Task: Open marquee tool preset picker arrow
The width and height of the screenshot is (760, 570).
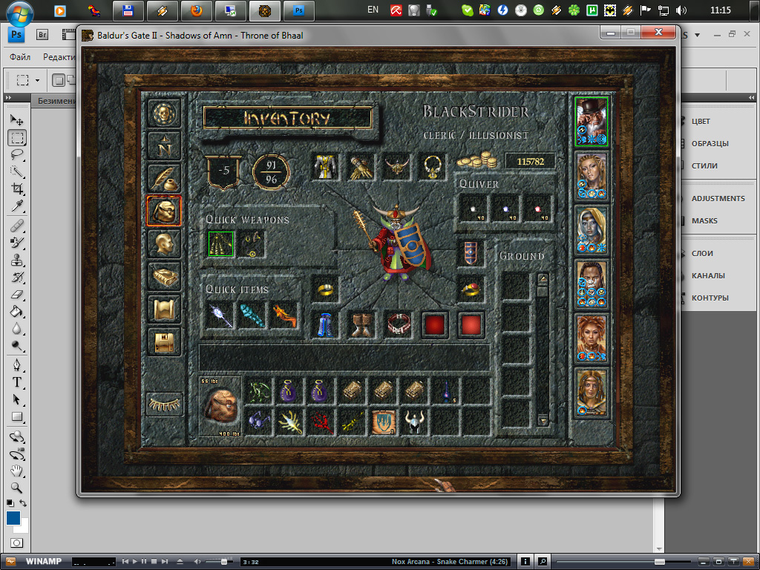Action: click(x=37, y=80)
